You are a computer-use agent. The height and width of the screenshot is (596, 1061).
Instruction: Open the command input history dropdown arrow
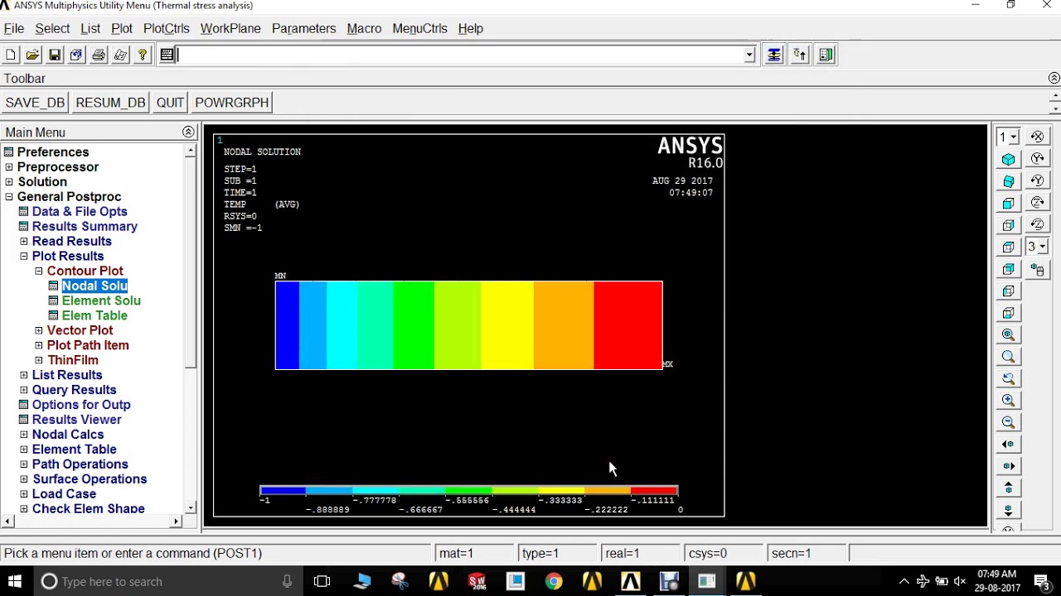749,55
